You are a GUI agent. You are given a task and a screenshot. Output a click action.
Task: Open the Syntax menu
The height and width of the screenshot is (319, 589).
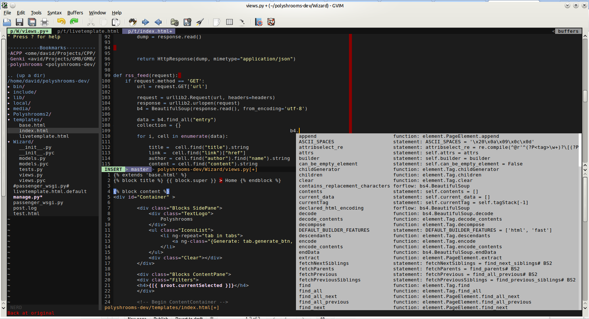(x=54, y=13)
